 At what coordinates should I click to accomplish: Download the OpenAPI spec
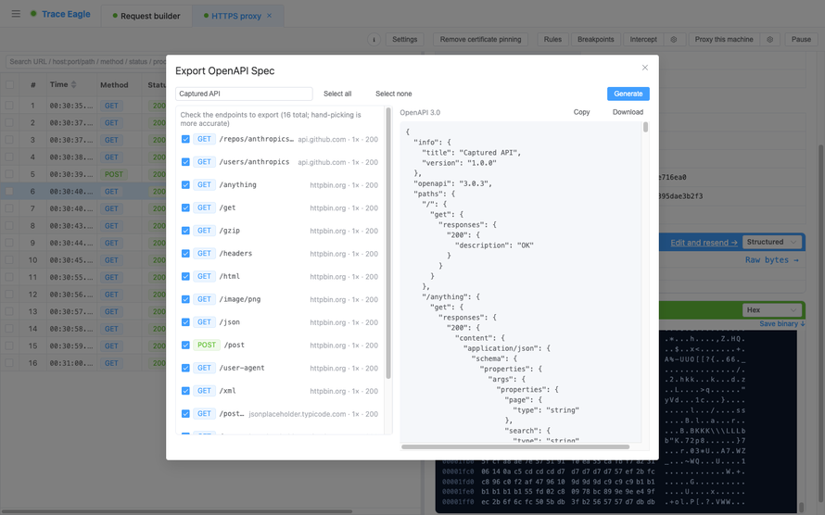point(628,112)
